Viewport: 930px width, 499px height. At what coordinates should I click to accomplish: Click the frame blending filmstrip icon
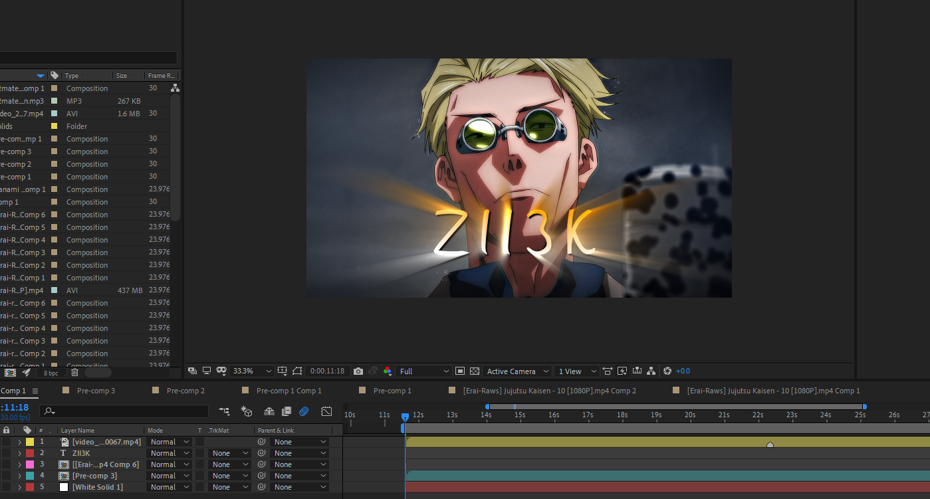click(287, 411)
